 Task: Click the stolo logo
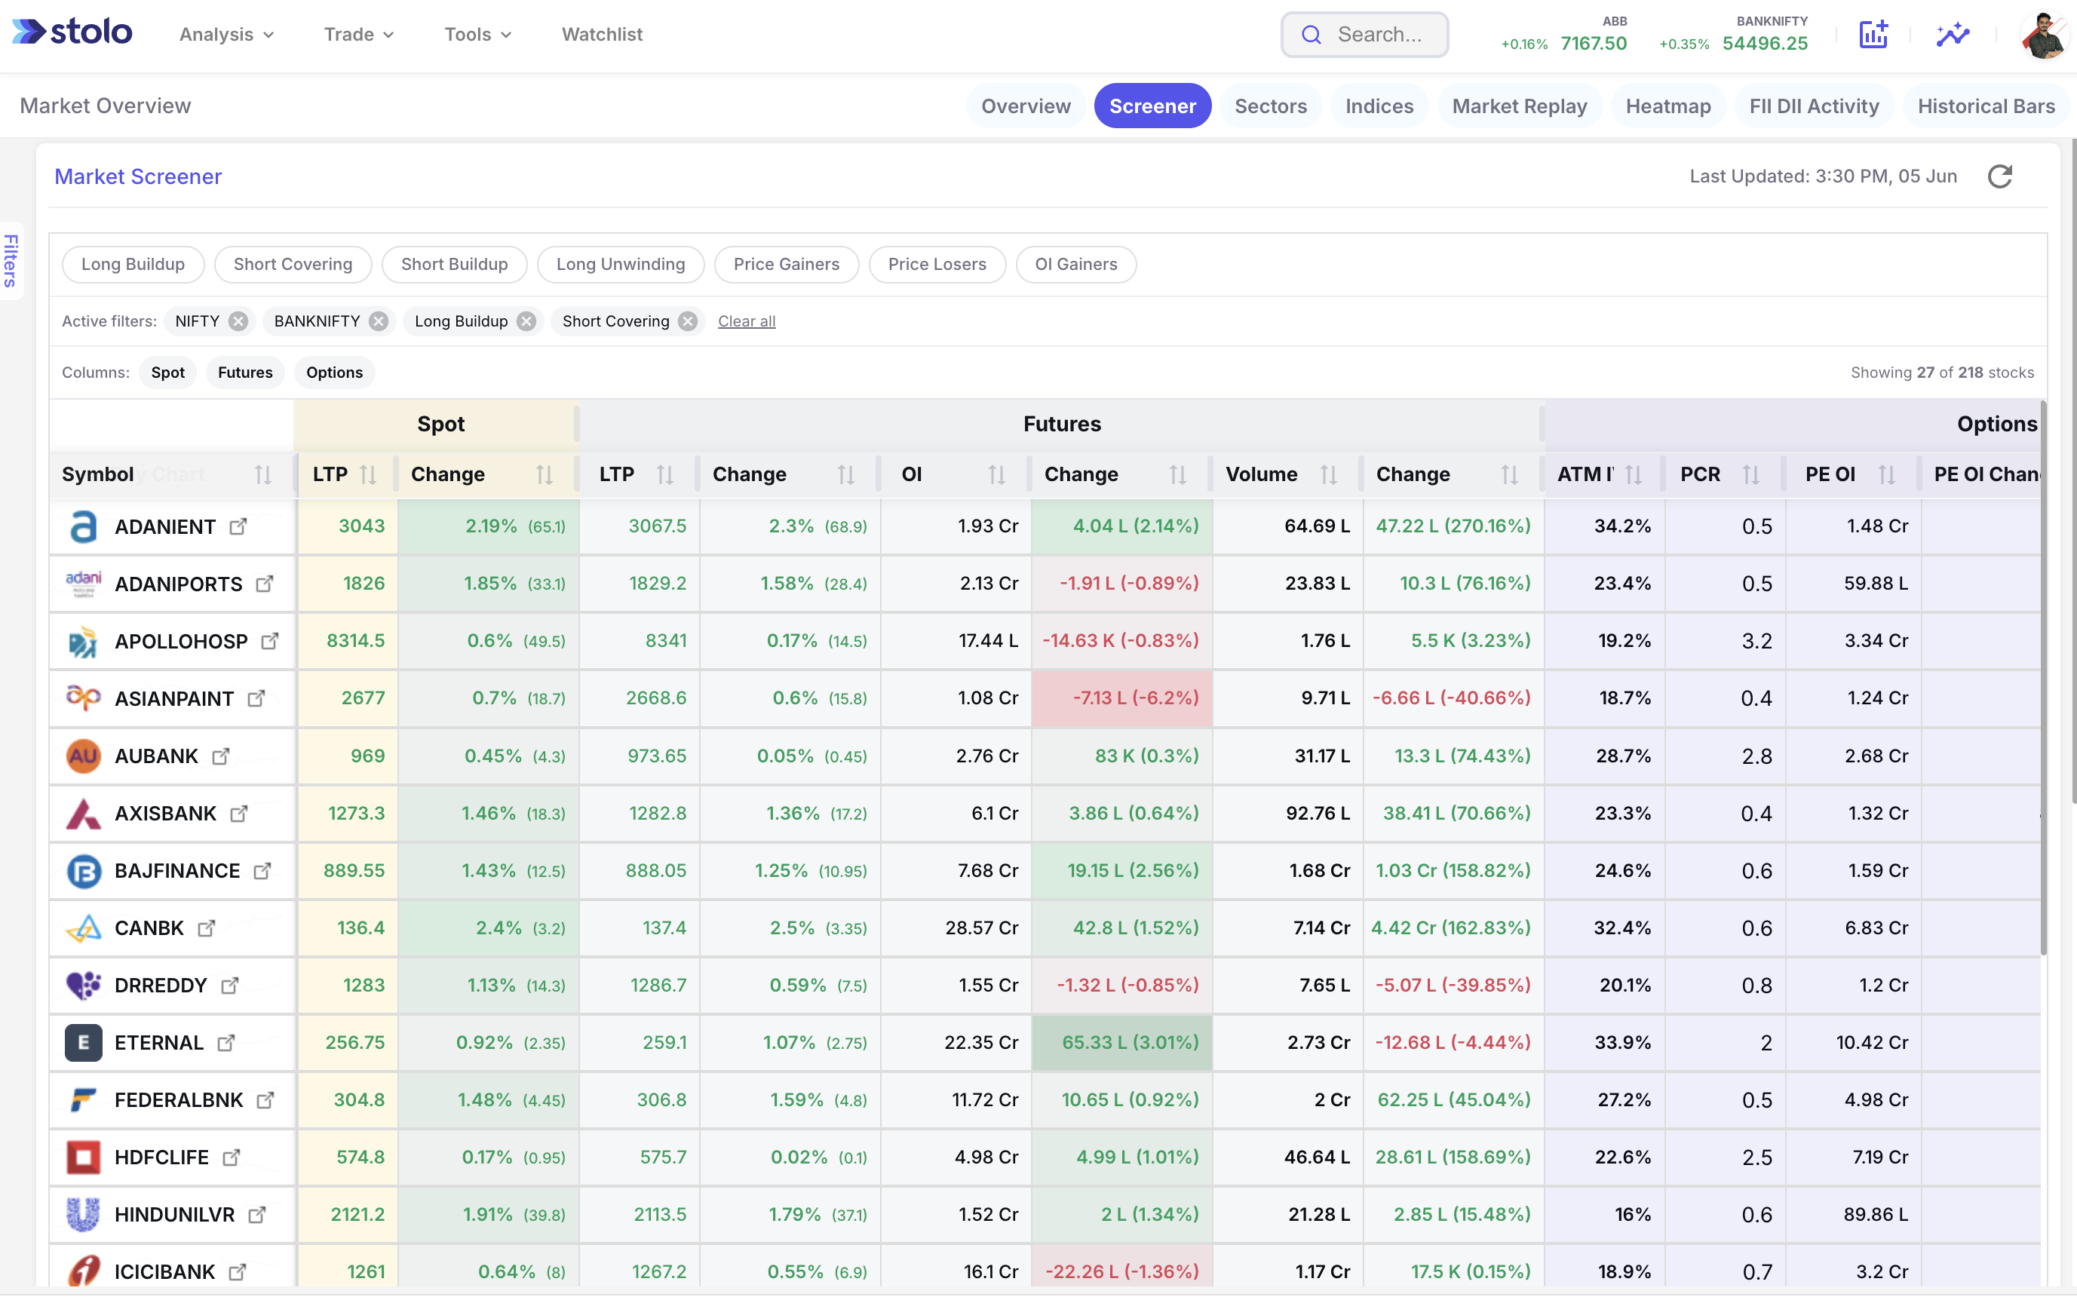point(72,32)
